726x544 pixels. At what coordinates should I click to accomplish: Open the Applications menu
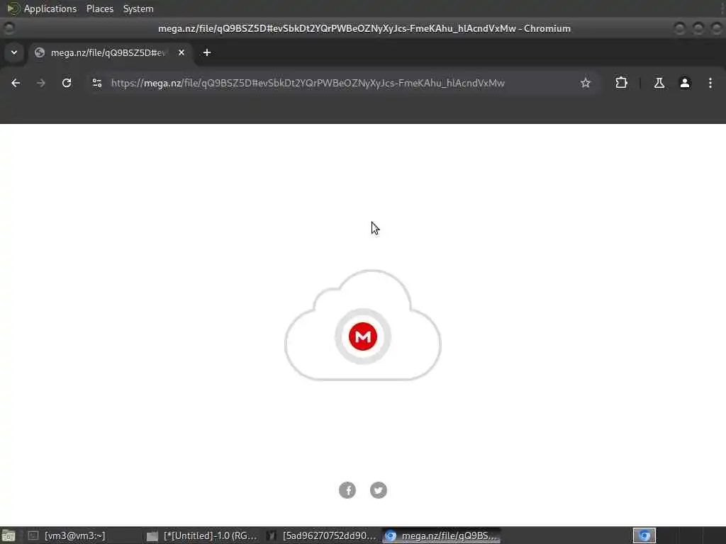point(50,8)
